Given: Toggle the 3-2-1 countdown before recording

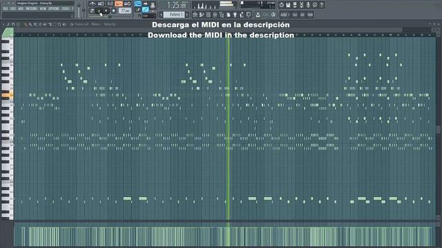Looking at the screenshot, I should (109, 3).
